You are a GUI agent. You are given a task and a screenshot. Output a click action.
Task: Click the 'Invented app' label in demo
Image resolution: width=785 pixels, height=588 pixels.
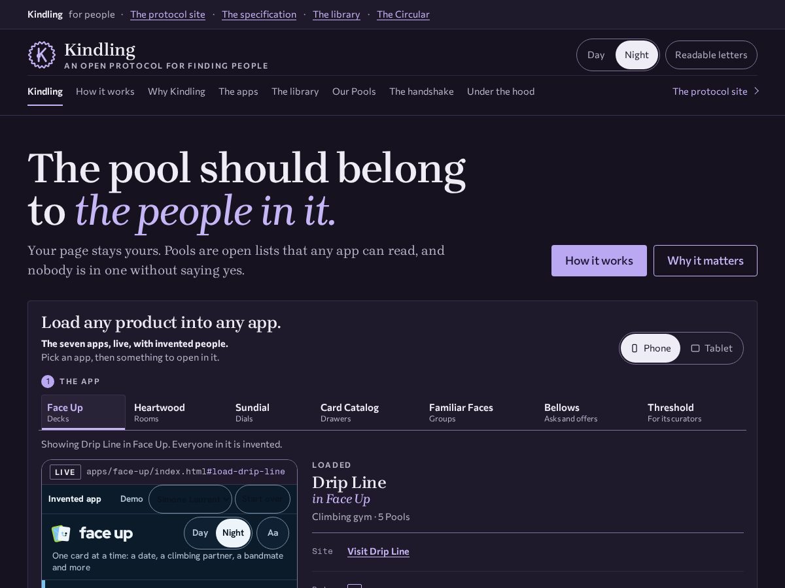(75, 499)
